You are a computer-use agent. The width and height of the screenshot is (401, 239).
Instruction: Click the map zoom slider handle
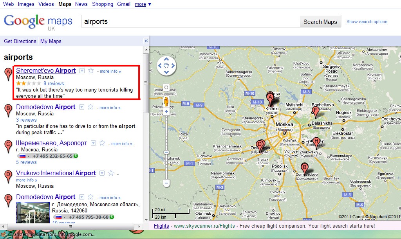[166, 152]
